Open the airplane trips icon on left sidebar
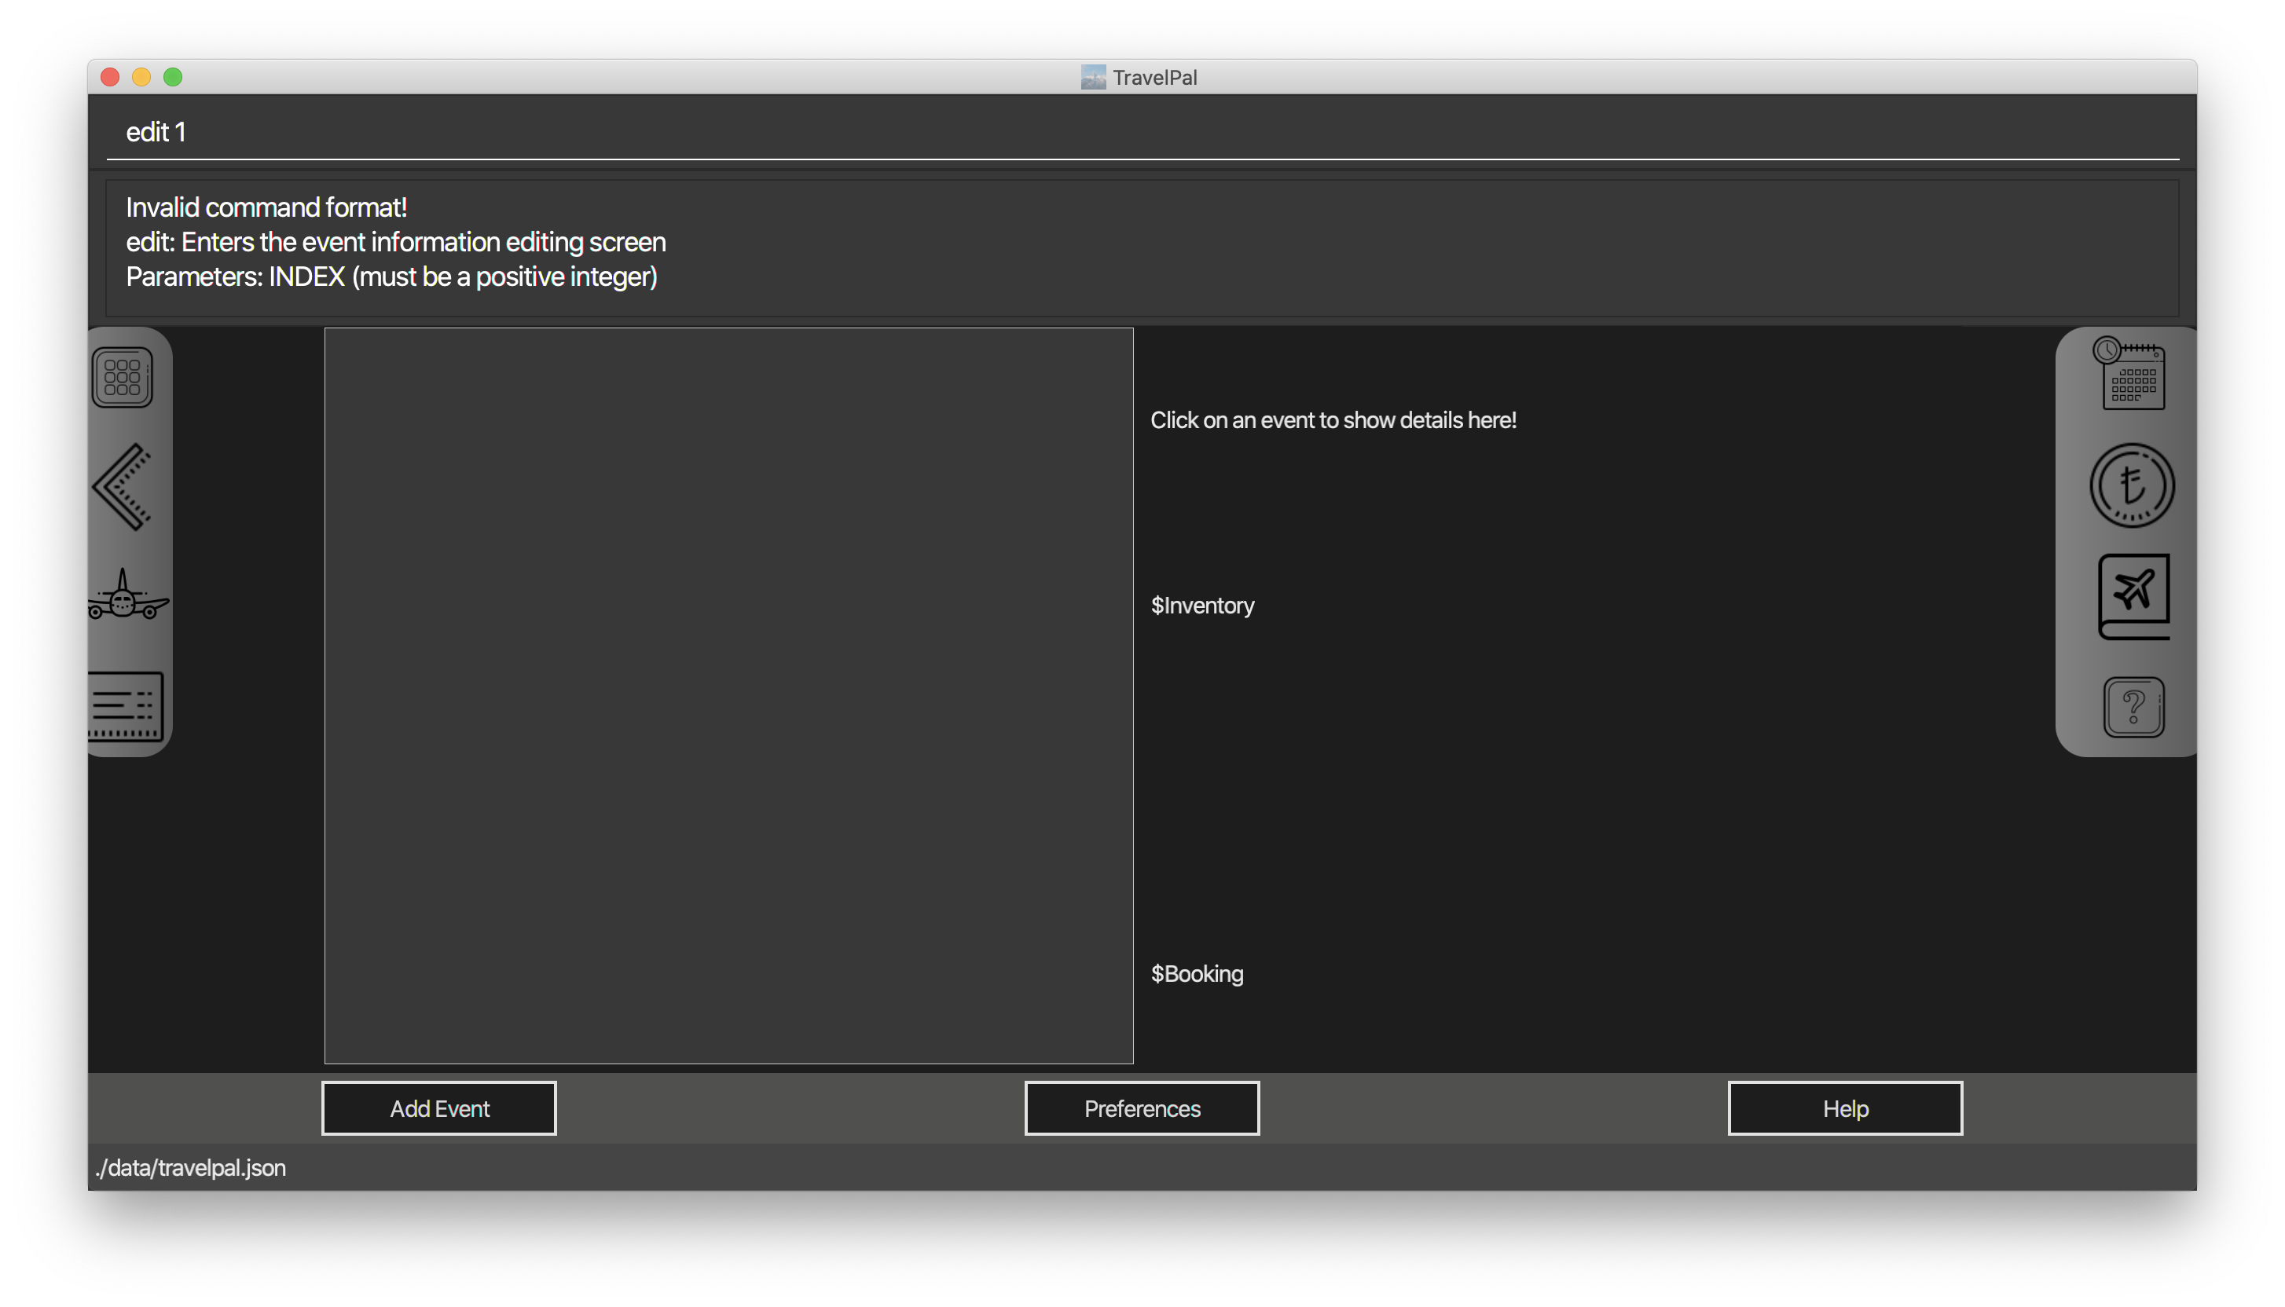The height and width of the screenshot is (1307, 2285). (x=126, y=596)
